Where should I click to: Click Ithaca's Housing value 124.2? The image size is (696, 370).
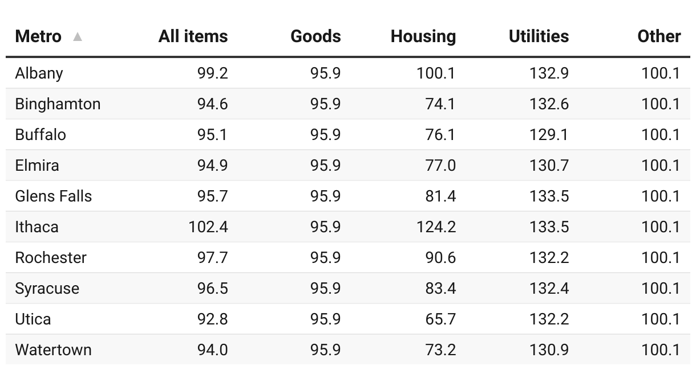[x=436, y=227]
